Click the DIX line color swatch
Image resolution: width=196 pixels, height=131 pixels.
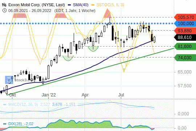tap(5, 124)
